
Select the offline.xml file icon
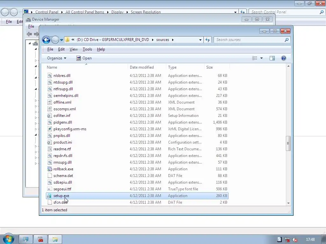coord(49,102)
